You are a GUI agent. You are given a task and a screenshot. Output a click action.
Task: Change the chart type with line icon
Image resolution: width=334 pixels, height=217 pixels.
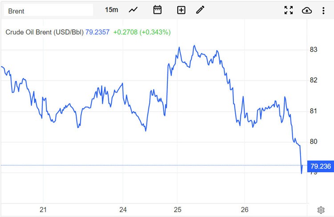(x=133, y=10)
